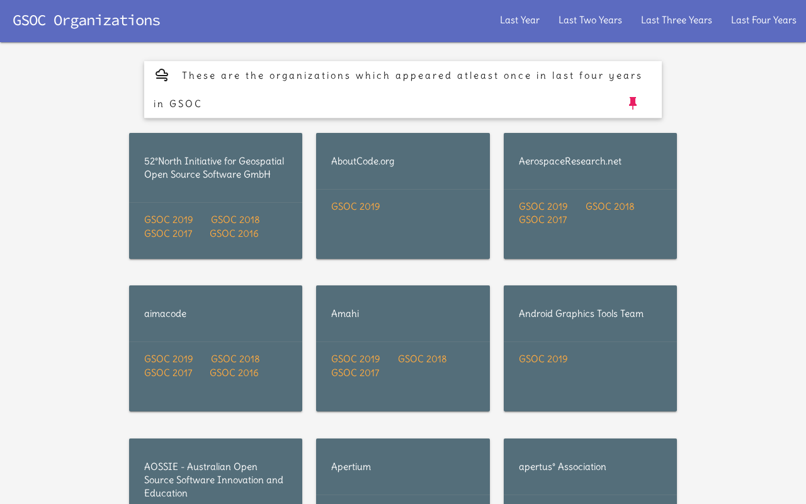Click GSOC 2018 link for aimacode

tap(235, 359)
